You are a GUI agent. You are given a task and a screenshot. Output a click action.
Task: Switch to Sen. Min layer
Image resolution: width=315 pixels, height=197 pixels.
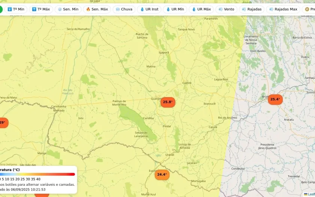click(68, 9)
